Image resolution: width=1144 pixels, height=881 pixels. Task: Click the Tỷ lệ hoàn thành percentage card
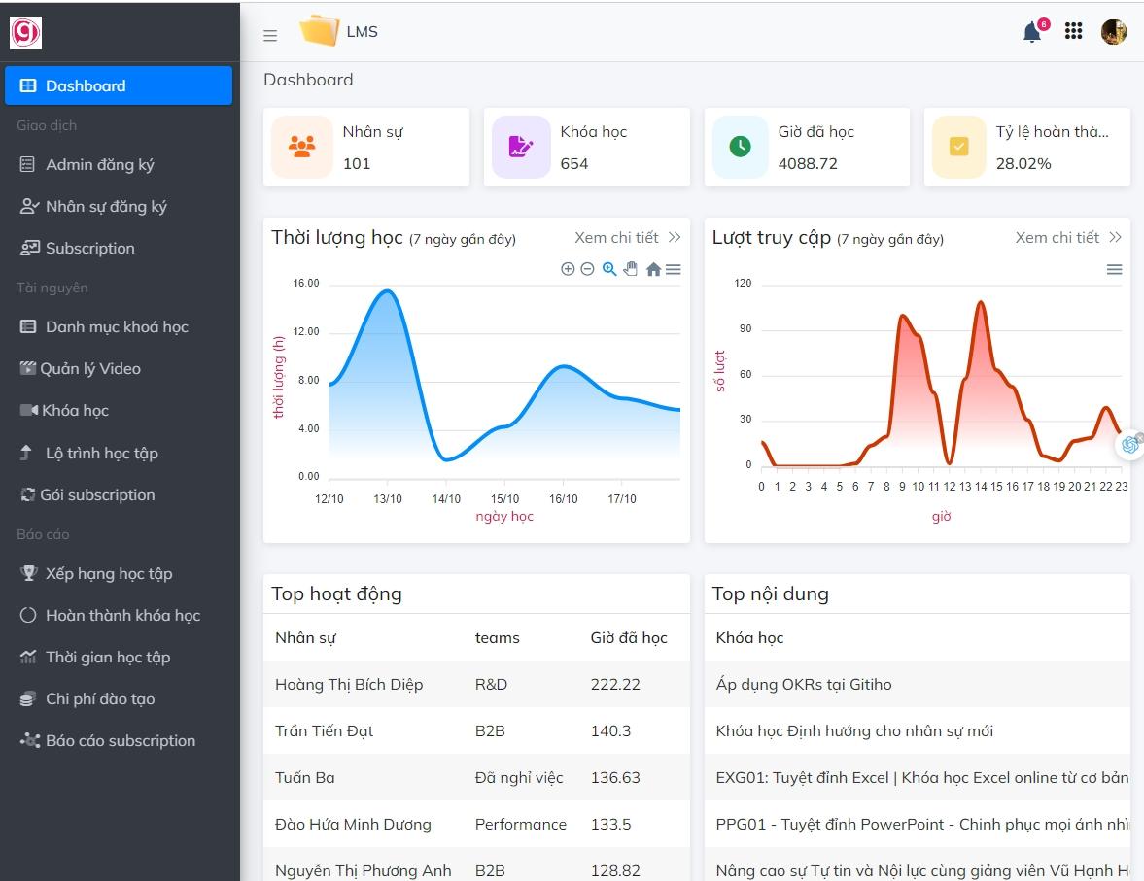pos(1026,147)
